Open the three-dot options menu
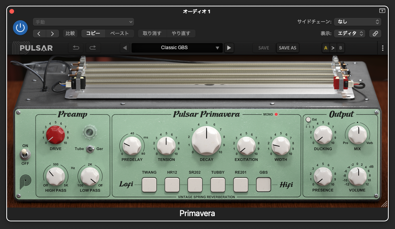The width and height of the screenshot is (395, 229). tap(382, 48)
